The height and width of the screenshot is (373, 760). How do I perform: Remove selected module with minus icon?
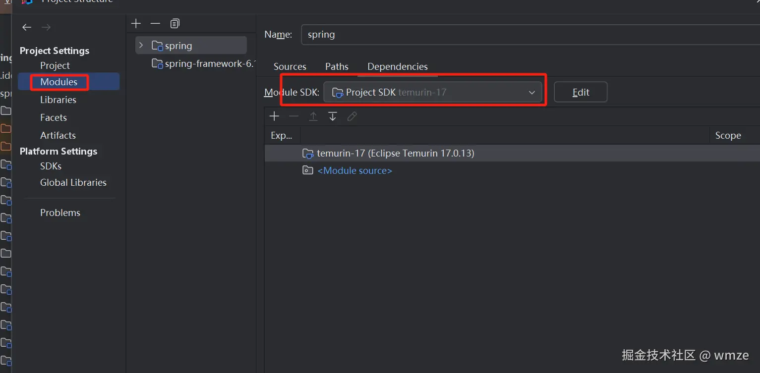(x=155, y=23)
